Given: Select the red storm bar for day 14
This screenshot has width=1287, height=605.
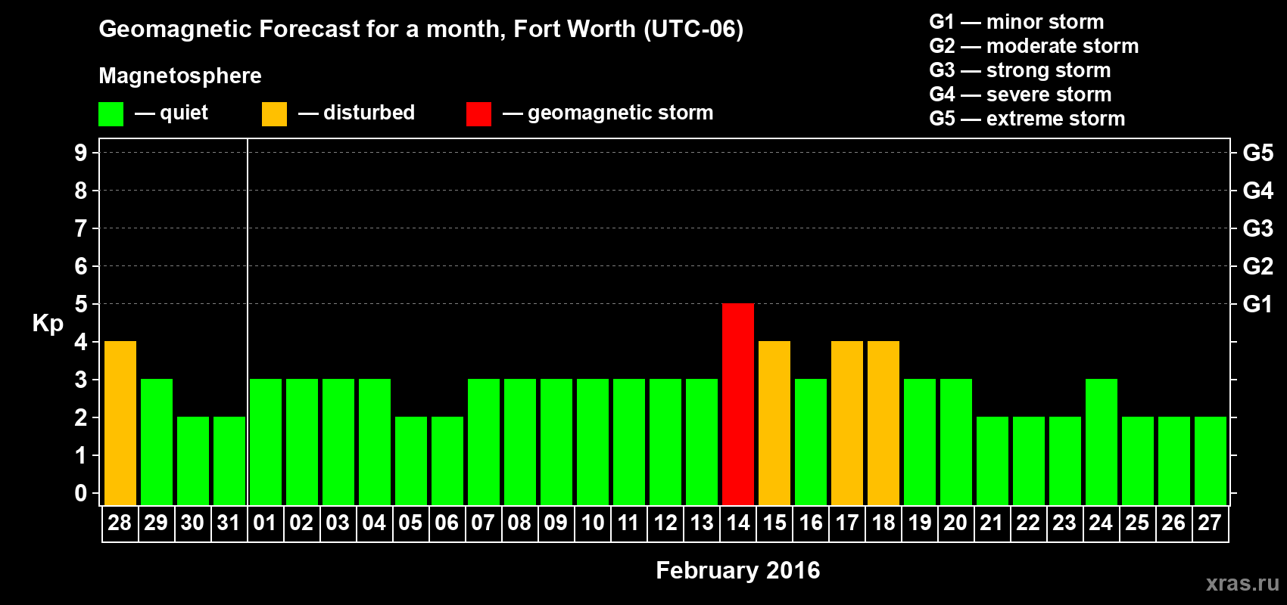Looking at the screenshot, I should point(738,404).
